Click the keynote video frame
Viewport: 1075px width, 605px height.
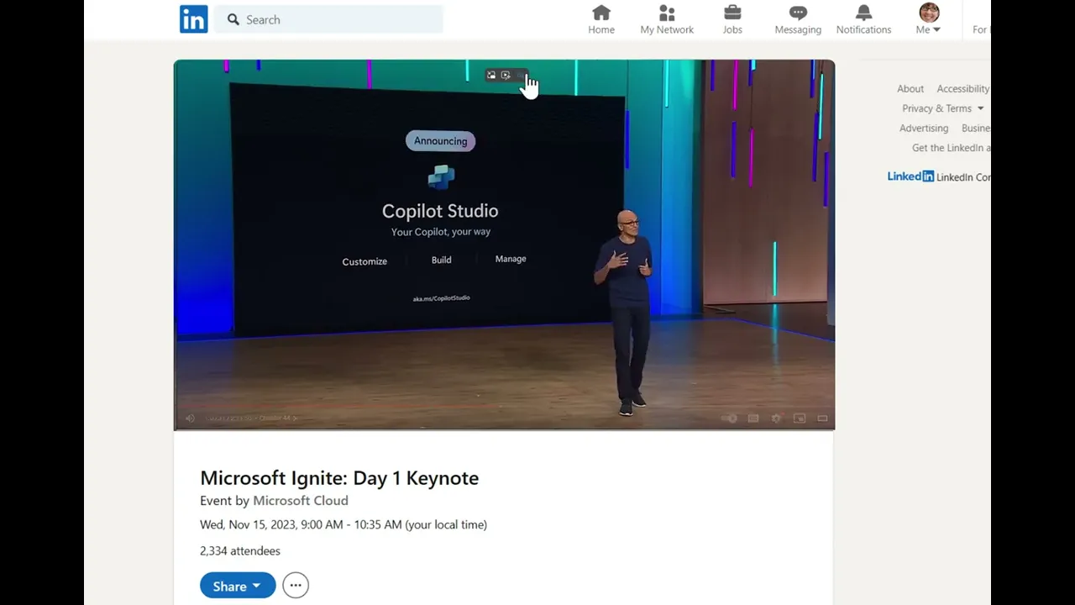pyautogui.click(x=504, y=245)
